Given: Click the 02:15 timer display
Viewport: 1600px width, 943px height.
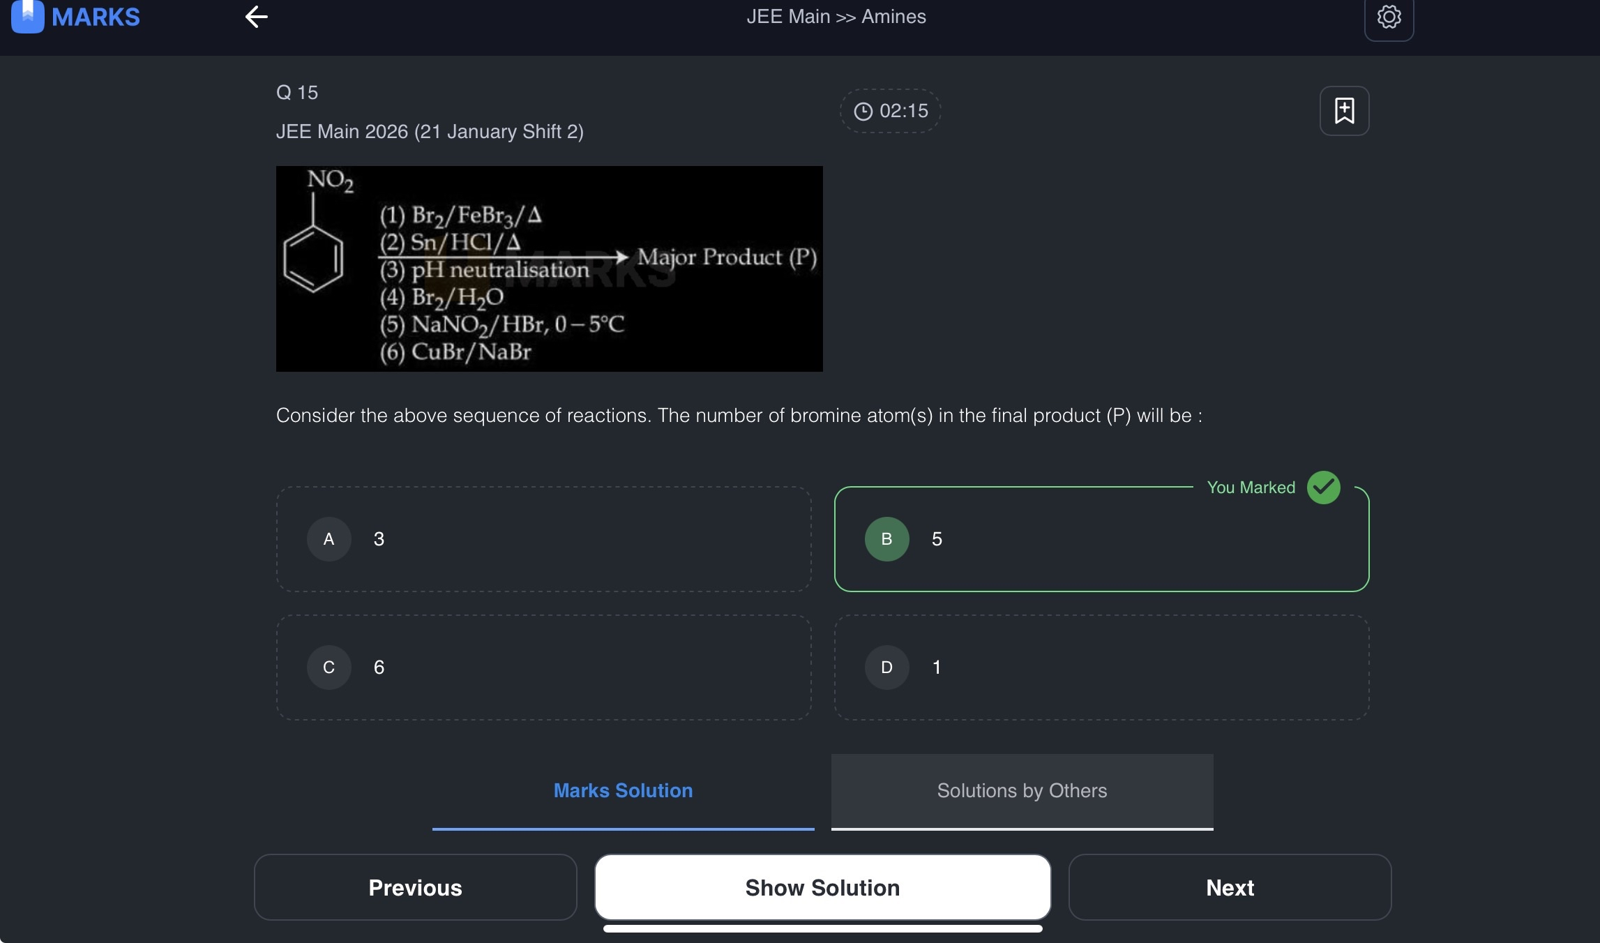Looking at the screenshot, I should click(x=903, y=111).
